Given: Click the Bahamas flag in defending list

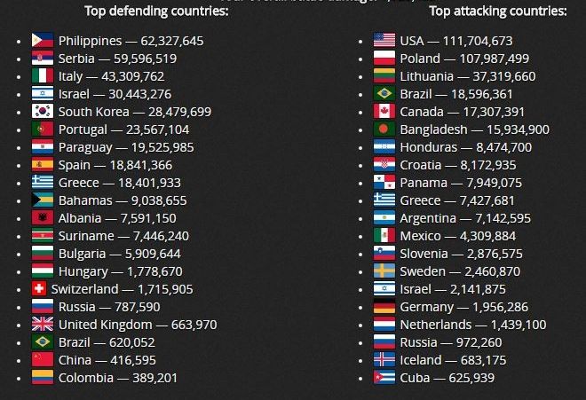Looking at the screenshot, I should tap(43, 200).
